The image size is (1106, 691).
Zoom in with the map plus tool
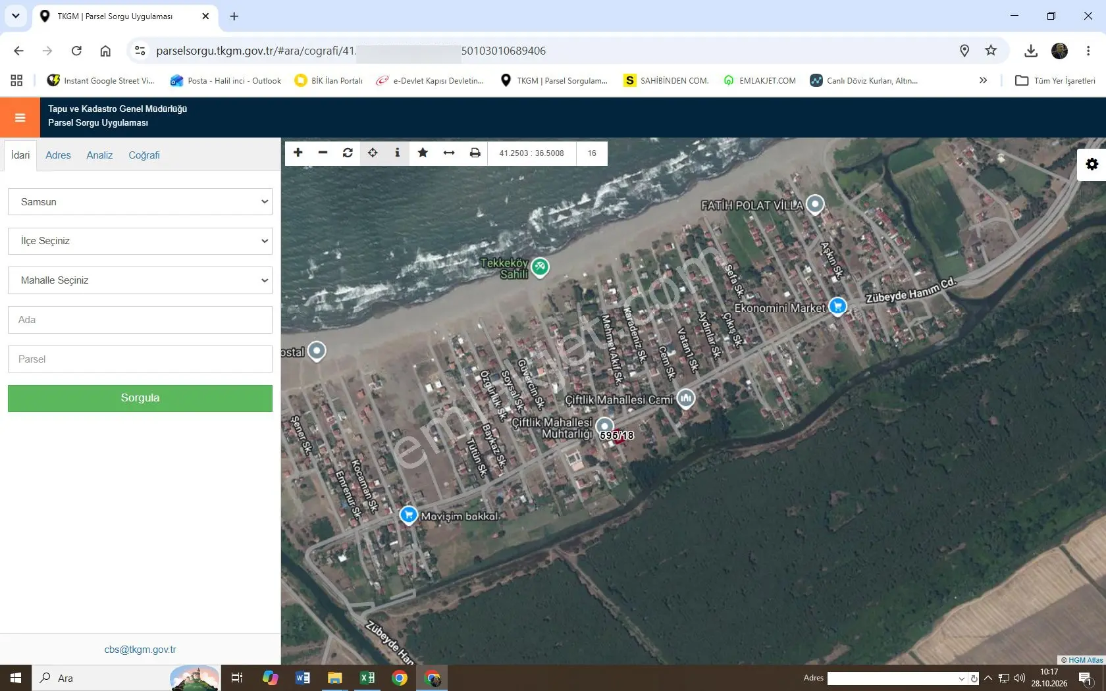298,153
